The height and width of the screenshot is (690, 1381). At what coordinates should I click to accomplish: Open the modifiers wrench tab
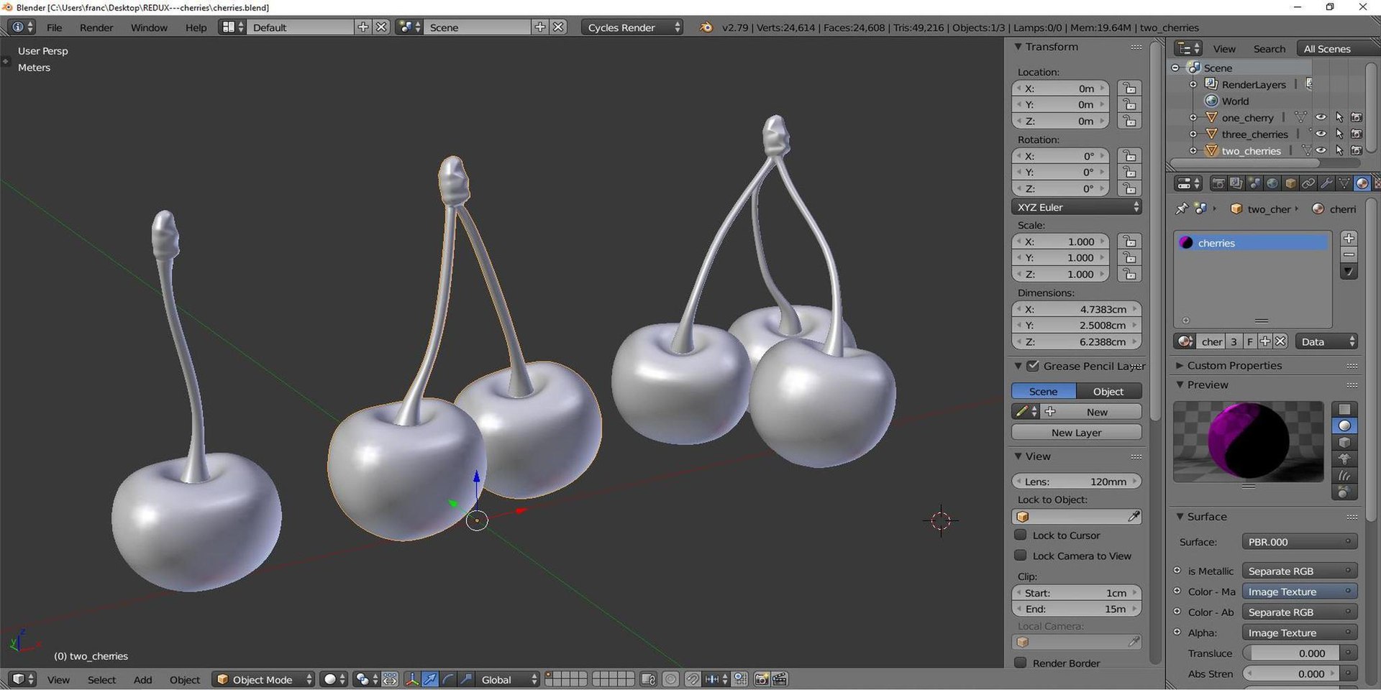1326,183
